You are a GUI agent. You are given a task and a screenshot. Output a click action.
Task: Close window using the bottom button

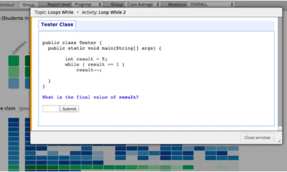tap(257, 137)
